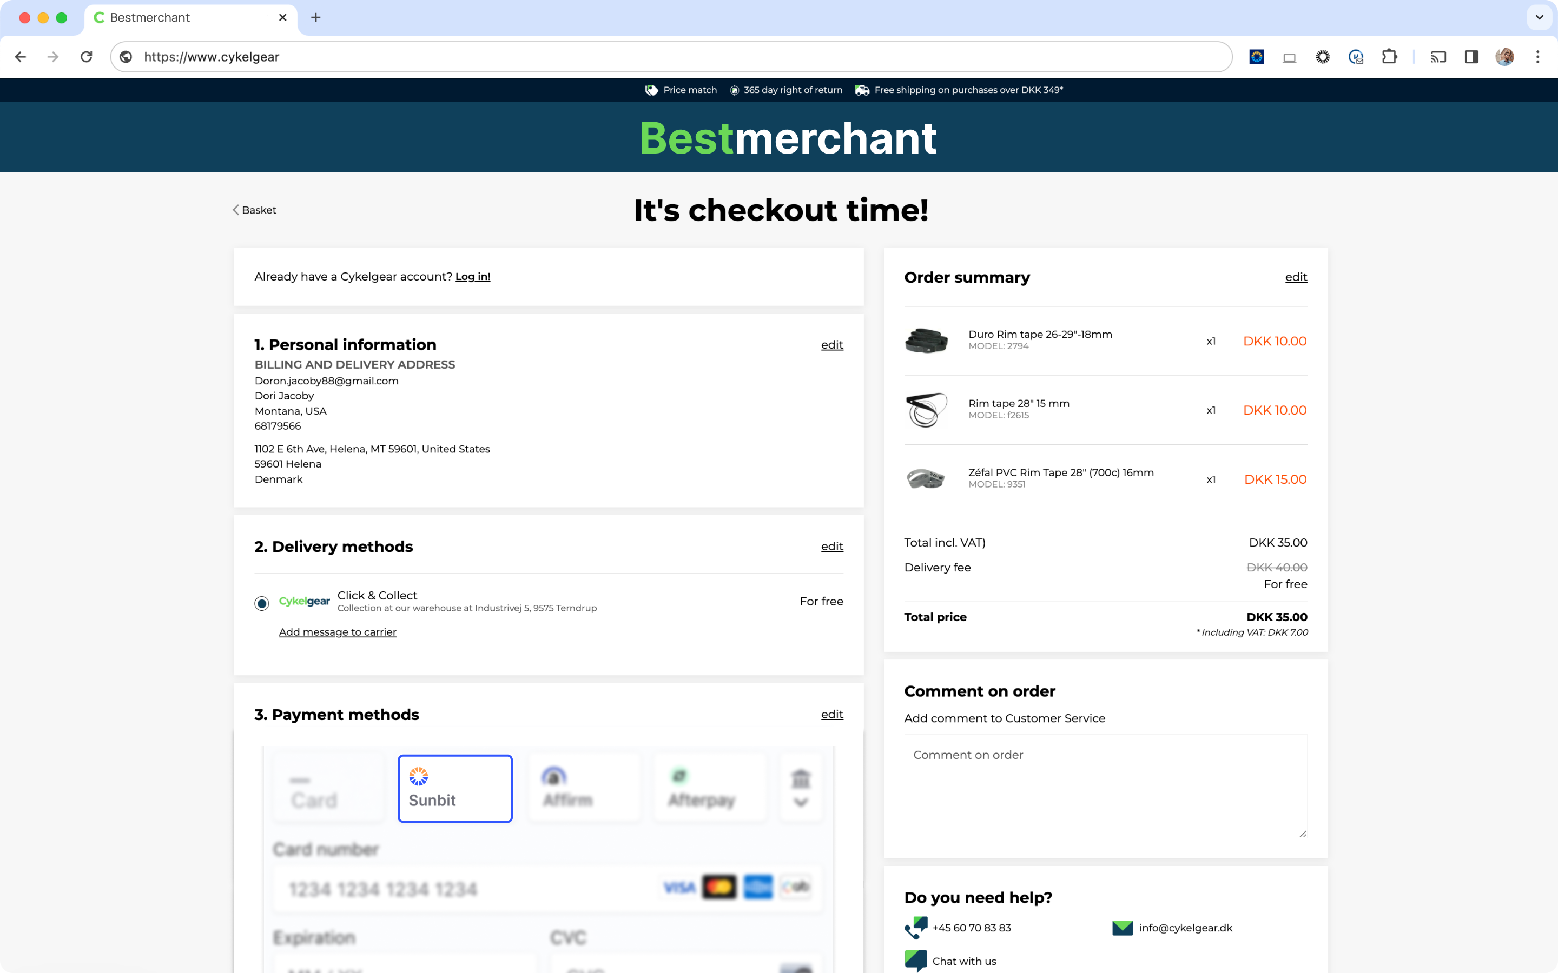Select the Click & Collect radio button
Viewport: 1558px width, 973px height.
click(x=261, y=603)
